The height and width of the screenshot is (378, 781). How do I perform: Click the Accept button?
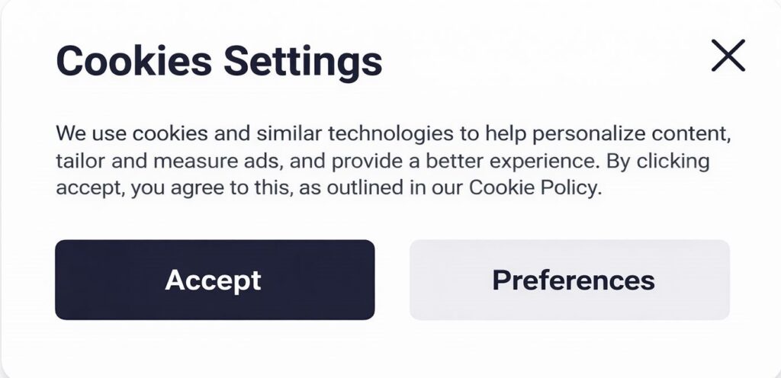(x=214, y=280)
